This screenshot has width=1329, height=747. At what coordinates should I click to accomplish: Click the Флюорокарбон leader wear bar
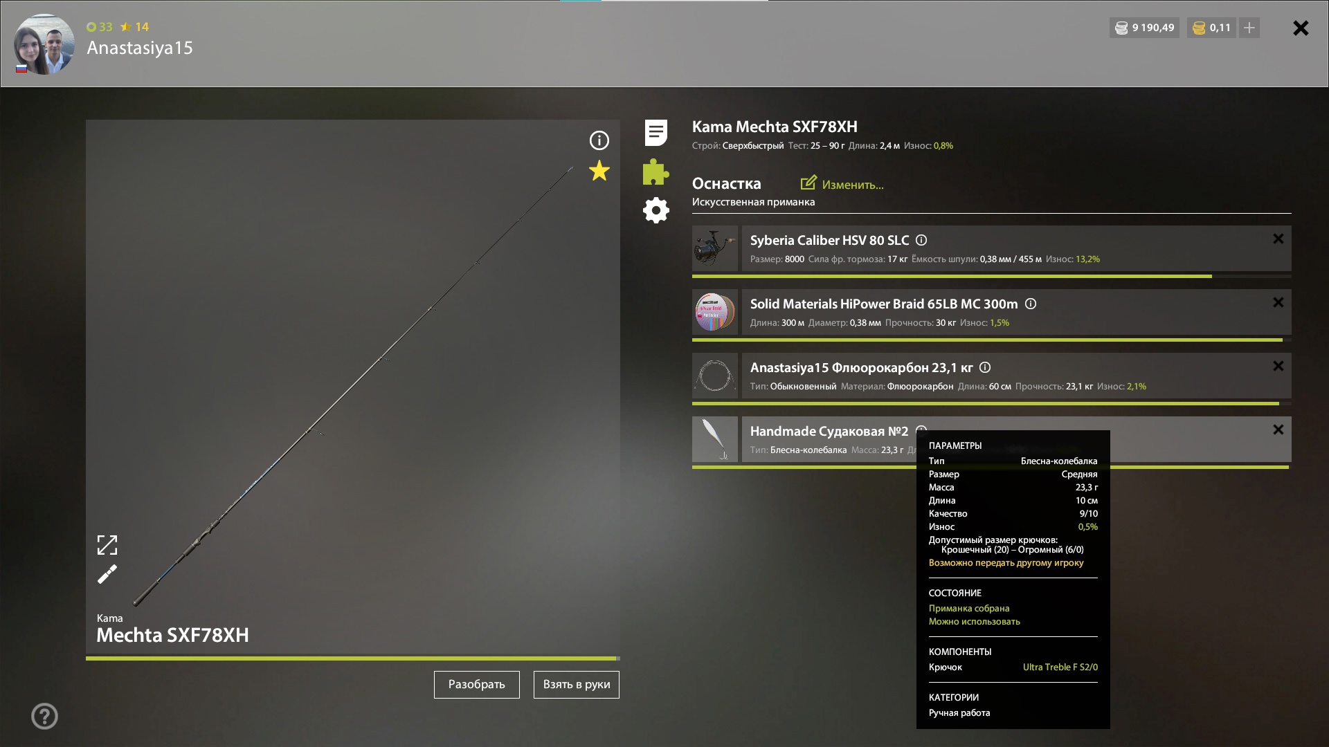pos(991,403)
